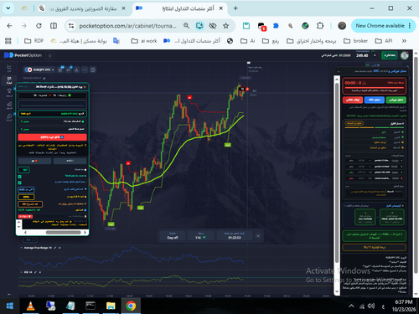The image size is (419, 314).
Task: Open the extension with red badge
Action: [x=261, y=26]
